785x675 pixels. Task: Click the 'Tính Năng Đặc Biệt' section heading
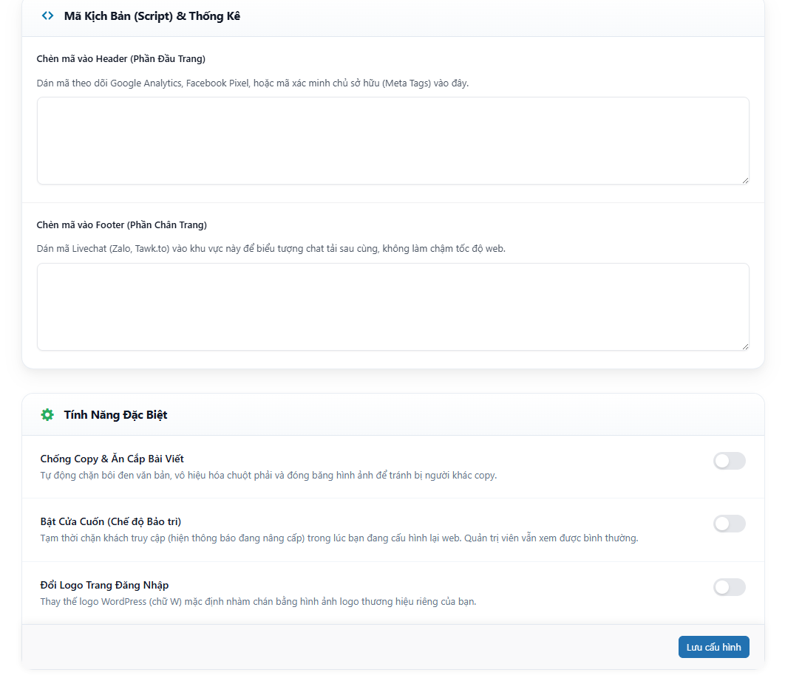click(115, 415)
